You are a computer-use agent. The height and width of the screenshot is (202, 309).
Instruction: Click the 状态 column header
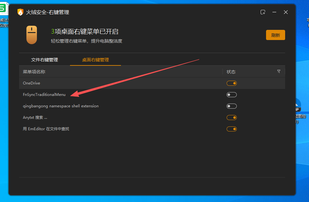(x=231, y=72)
